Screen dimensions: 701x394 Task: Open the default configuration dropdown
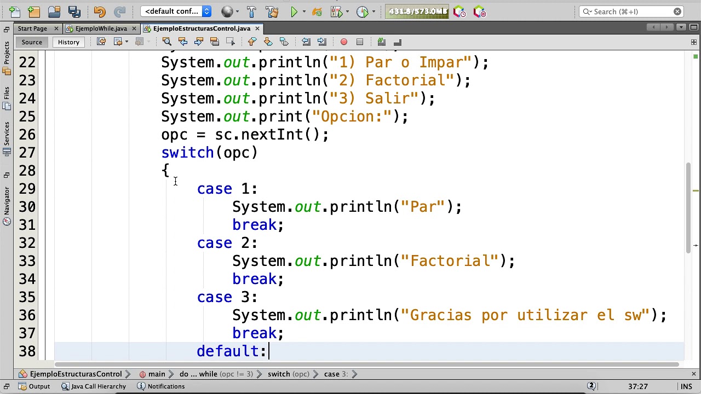pyautogui.click(x=176, y=11)
